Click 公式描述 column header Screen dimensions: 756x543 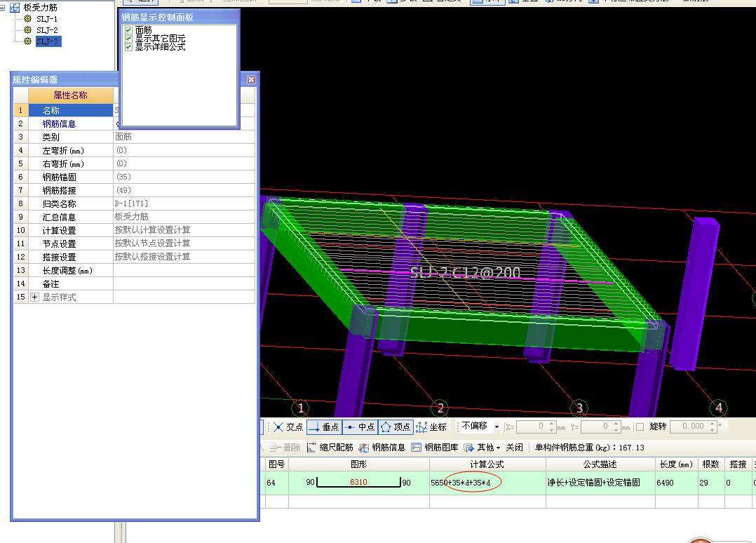pyautogui.click(x=600, y=464)
